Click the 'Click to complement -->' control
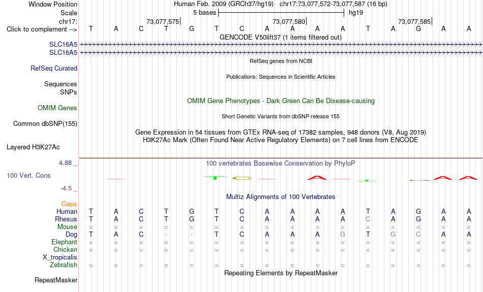This screenshot has width=483, height=292. point(42,29)
